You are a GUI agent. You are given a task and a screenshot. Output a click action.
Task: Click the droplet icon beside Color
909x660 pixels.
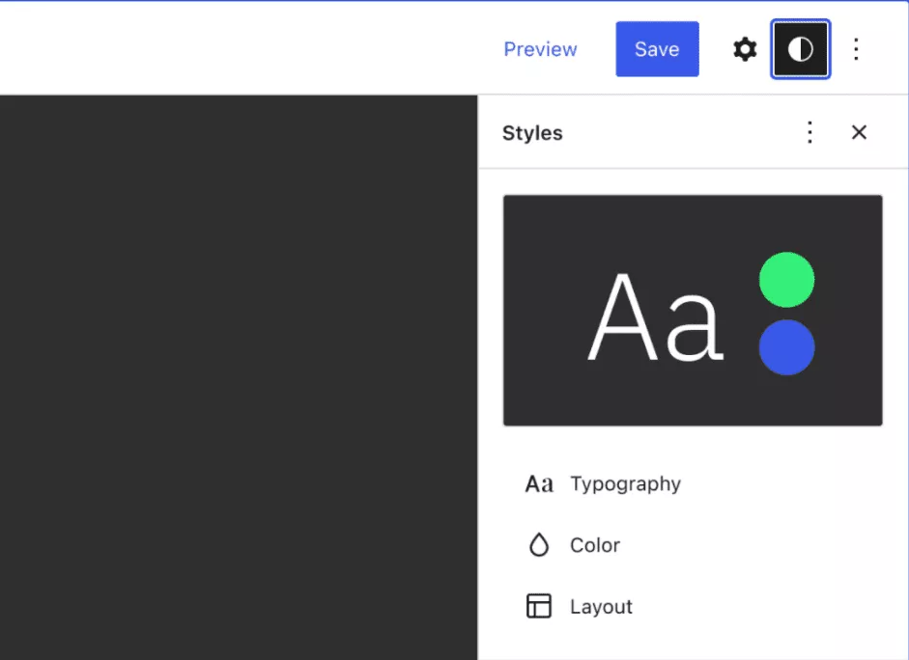(x=539, y=545)
